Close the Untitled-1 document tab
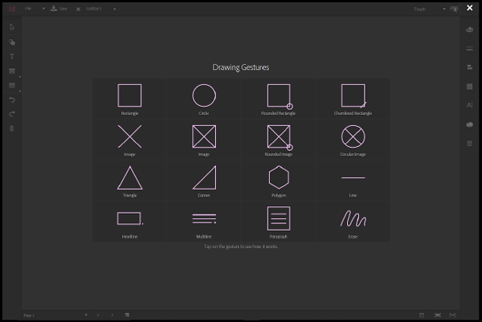482x322 pixels. click(x=78, y=9)
